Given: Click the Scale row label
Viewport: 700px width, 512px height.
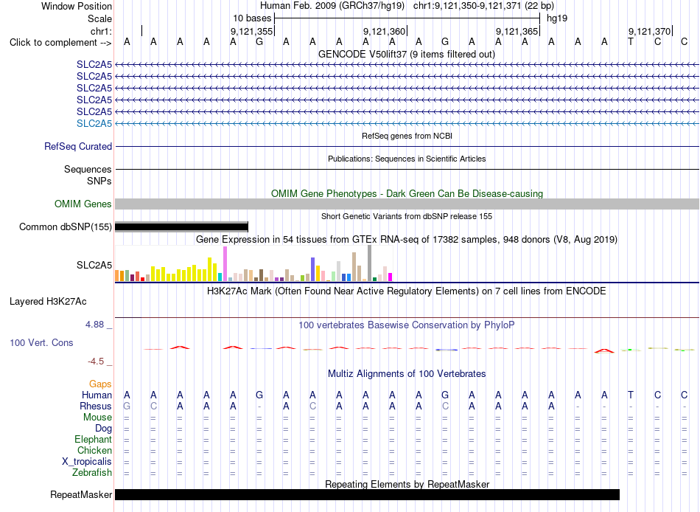Looking at the screenshot, I should click(99, 18).
